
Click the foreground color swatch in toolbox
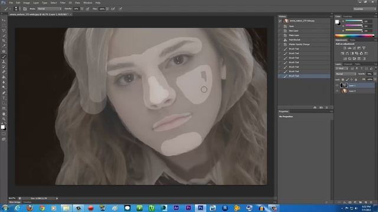pyautogui.click(x=2, y=127)
